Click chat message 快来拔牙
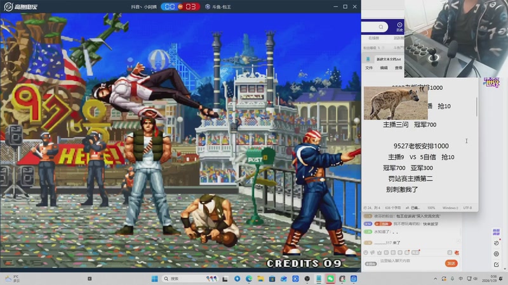Screen dimensions: 508x285 pos(431,224)
